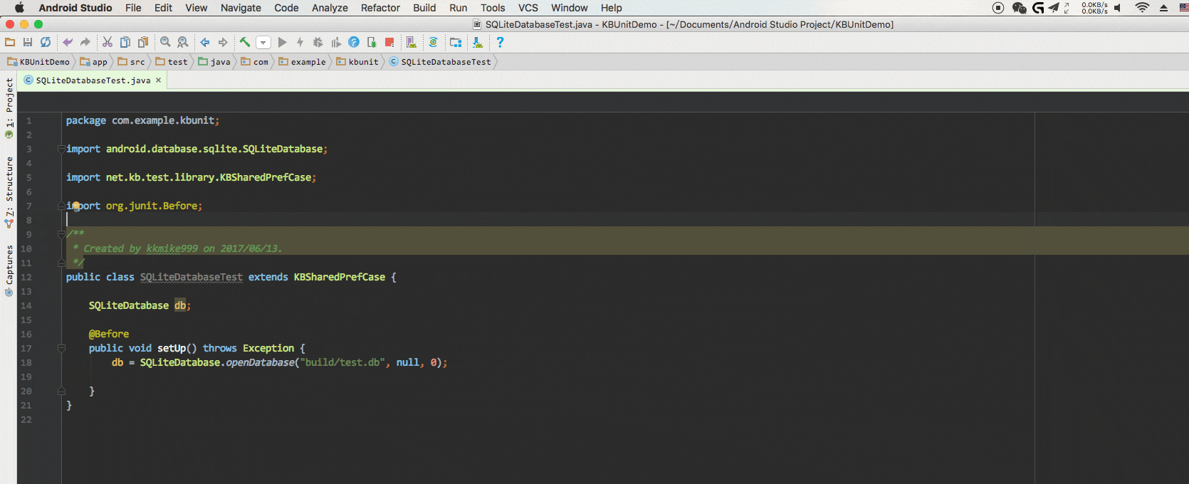Click the fold end marker at line 20
Screen dimensions: 1189x484
[61, 391]
